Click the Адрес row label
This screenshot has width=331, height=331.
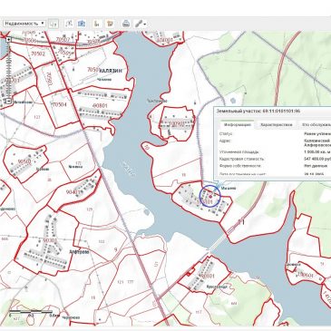pos(225,141)
